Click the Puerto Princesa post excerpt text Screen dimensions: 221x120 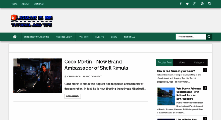[180, 108]
